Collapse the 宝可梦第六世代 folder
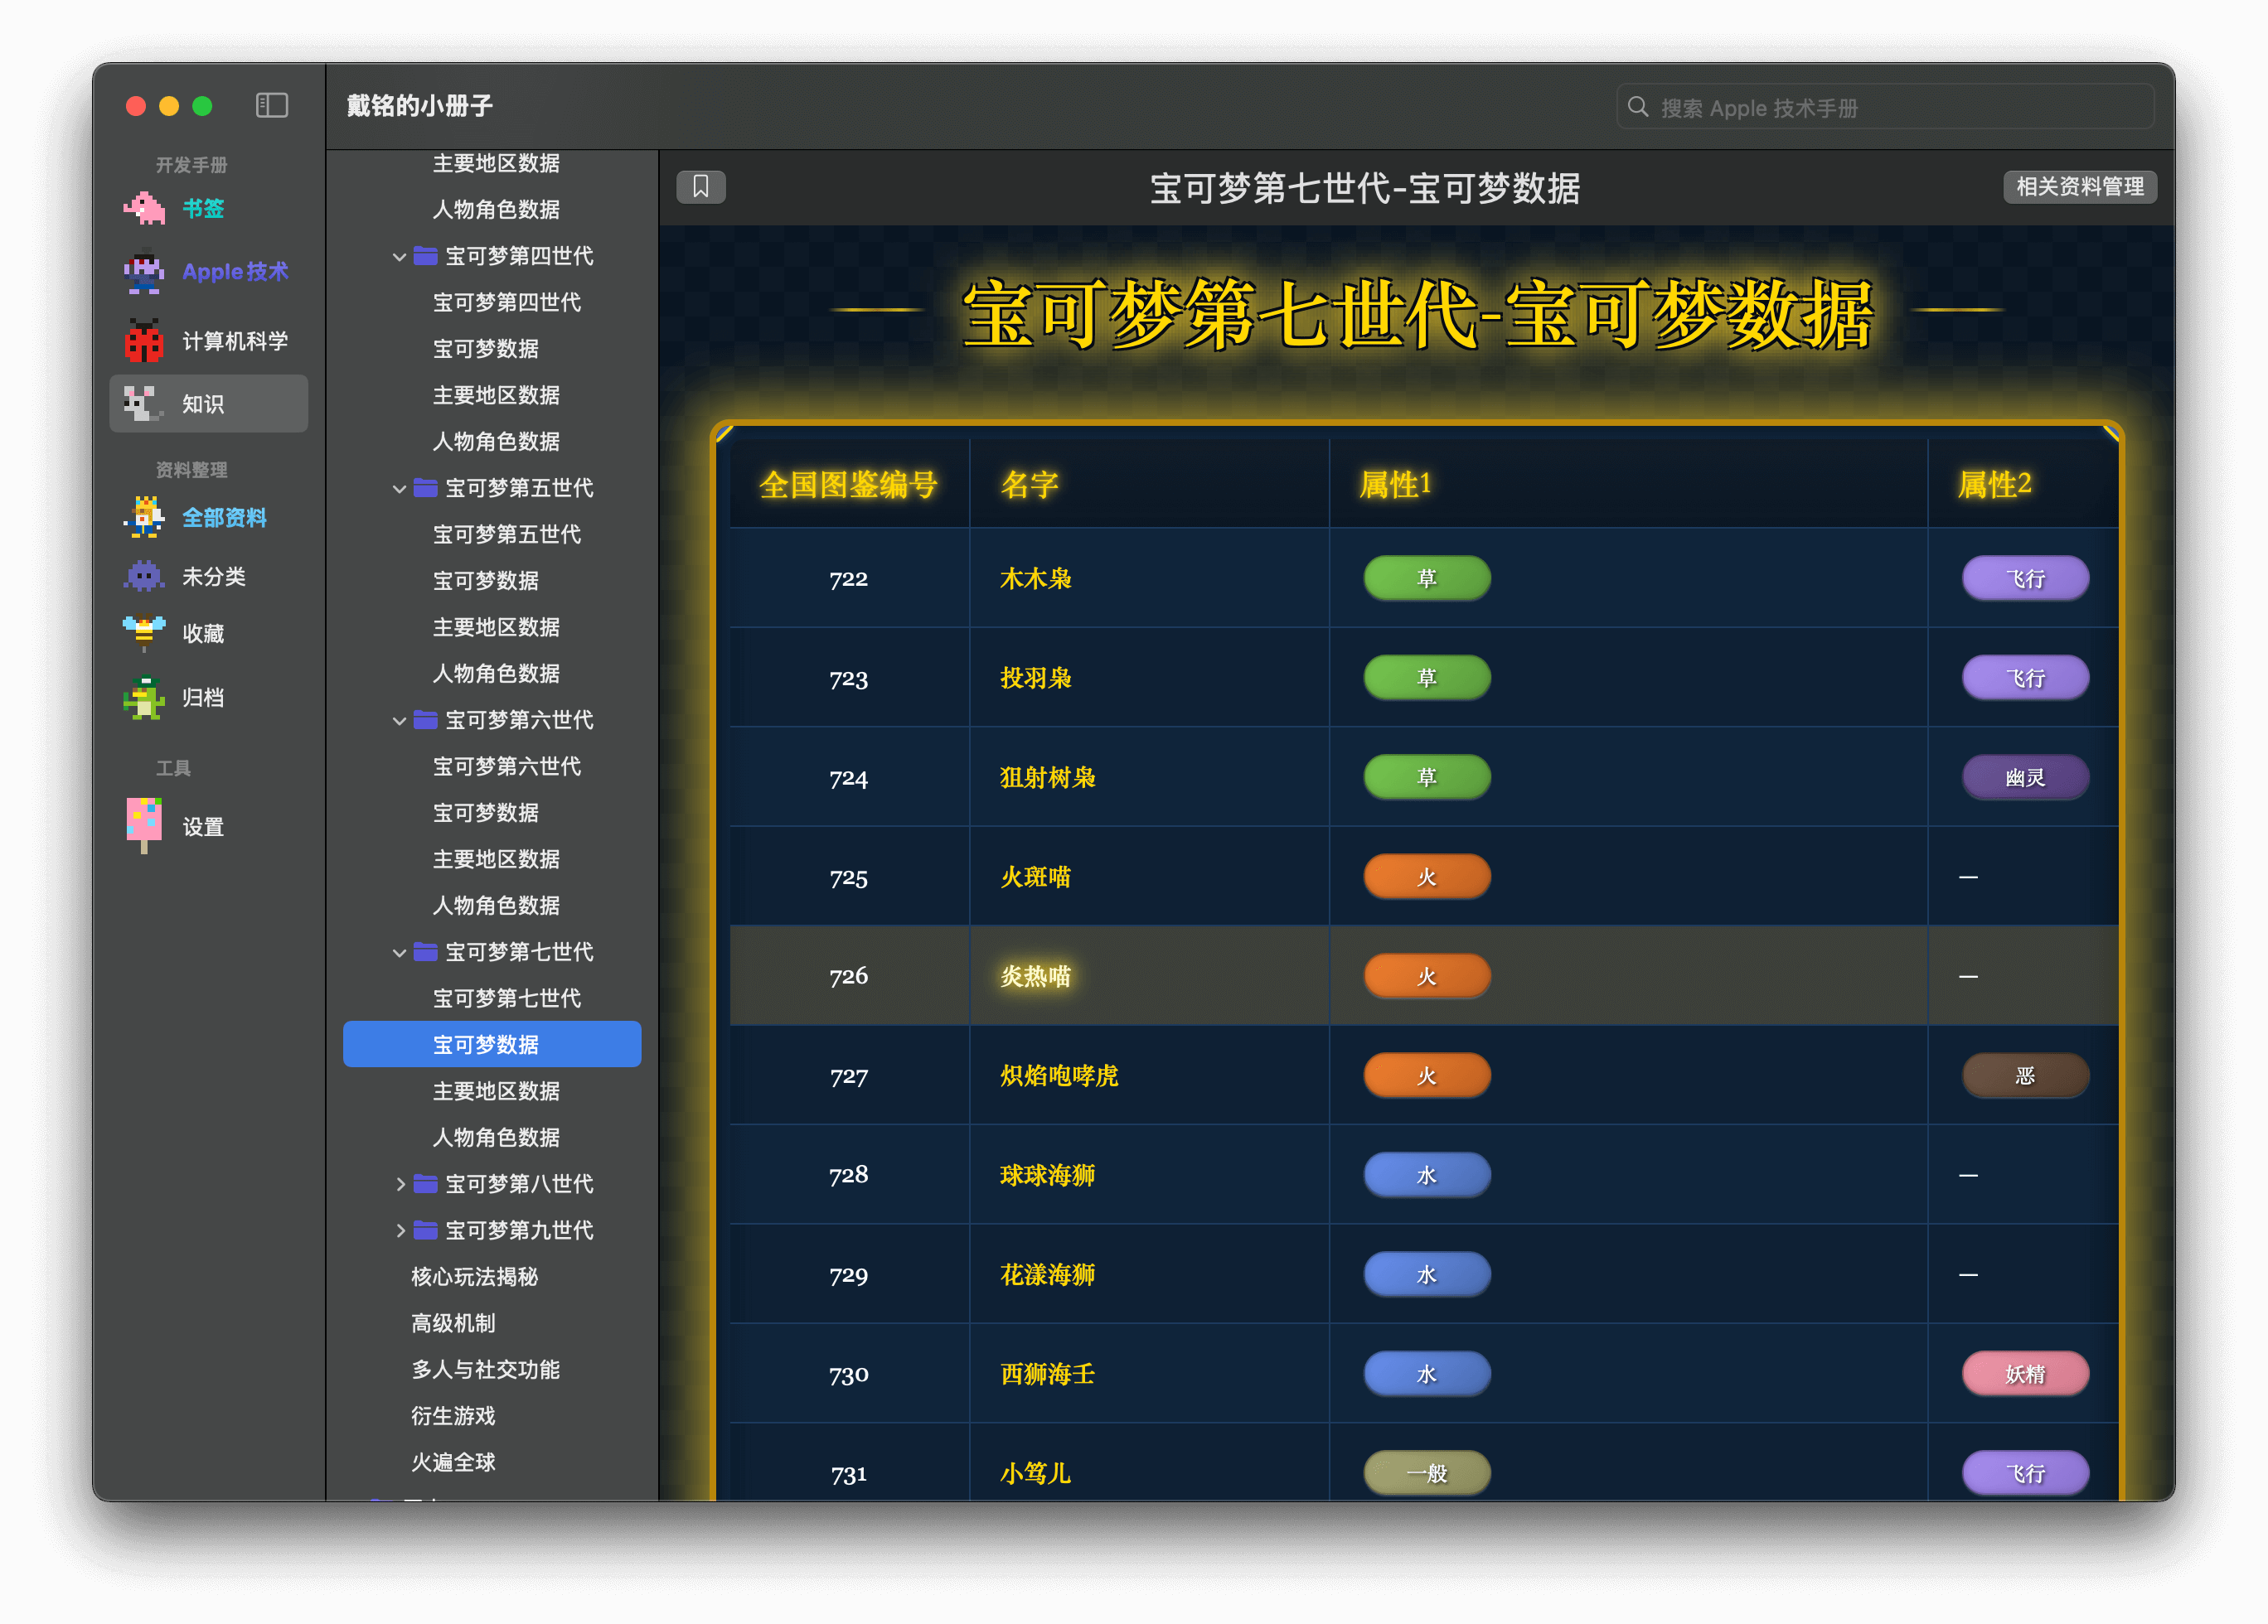The height and width of the screenshot is (1624, 2268). tap(399, 721)
